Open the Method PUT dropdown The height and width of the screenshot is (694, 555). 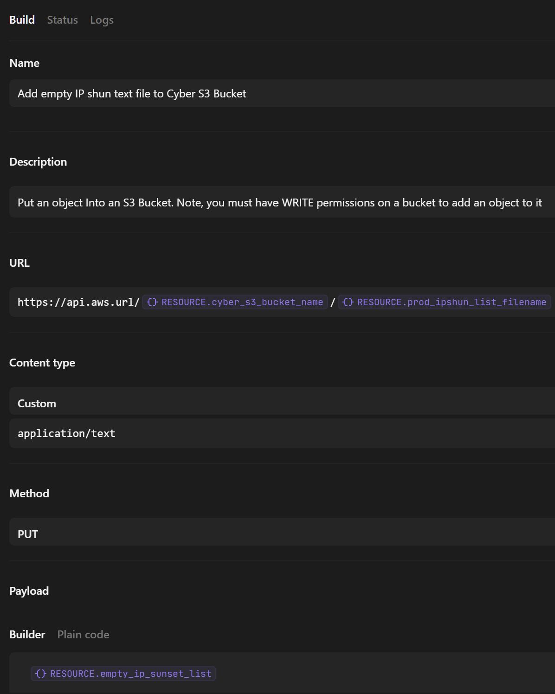[278, 534]
